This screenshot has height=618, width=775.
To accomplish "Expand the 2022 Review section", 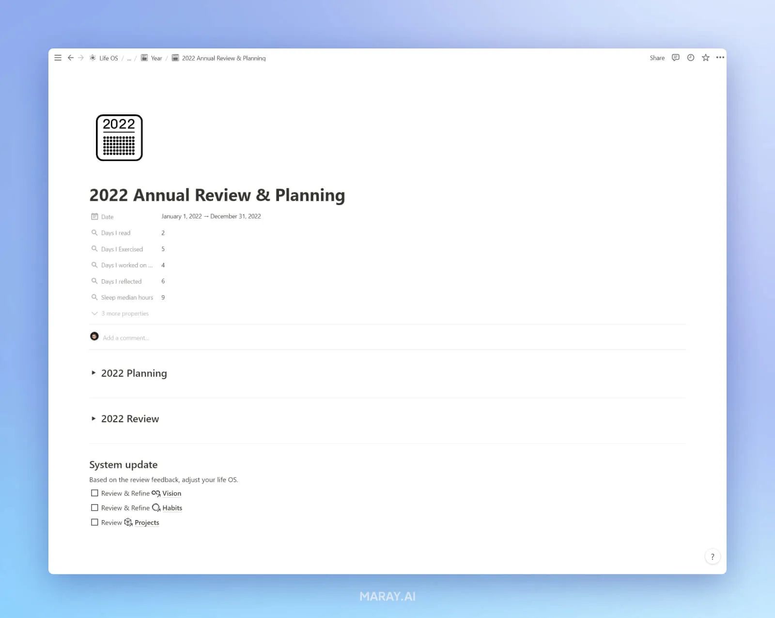I will point(93,418).
